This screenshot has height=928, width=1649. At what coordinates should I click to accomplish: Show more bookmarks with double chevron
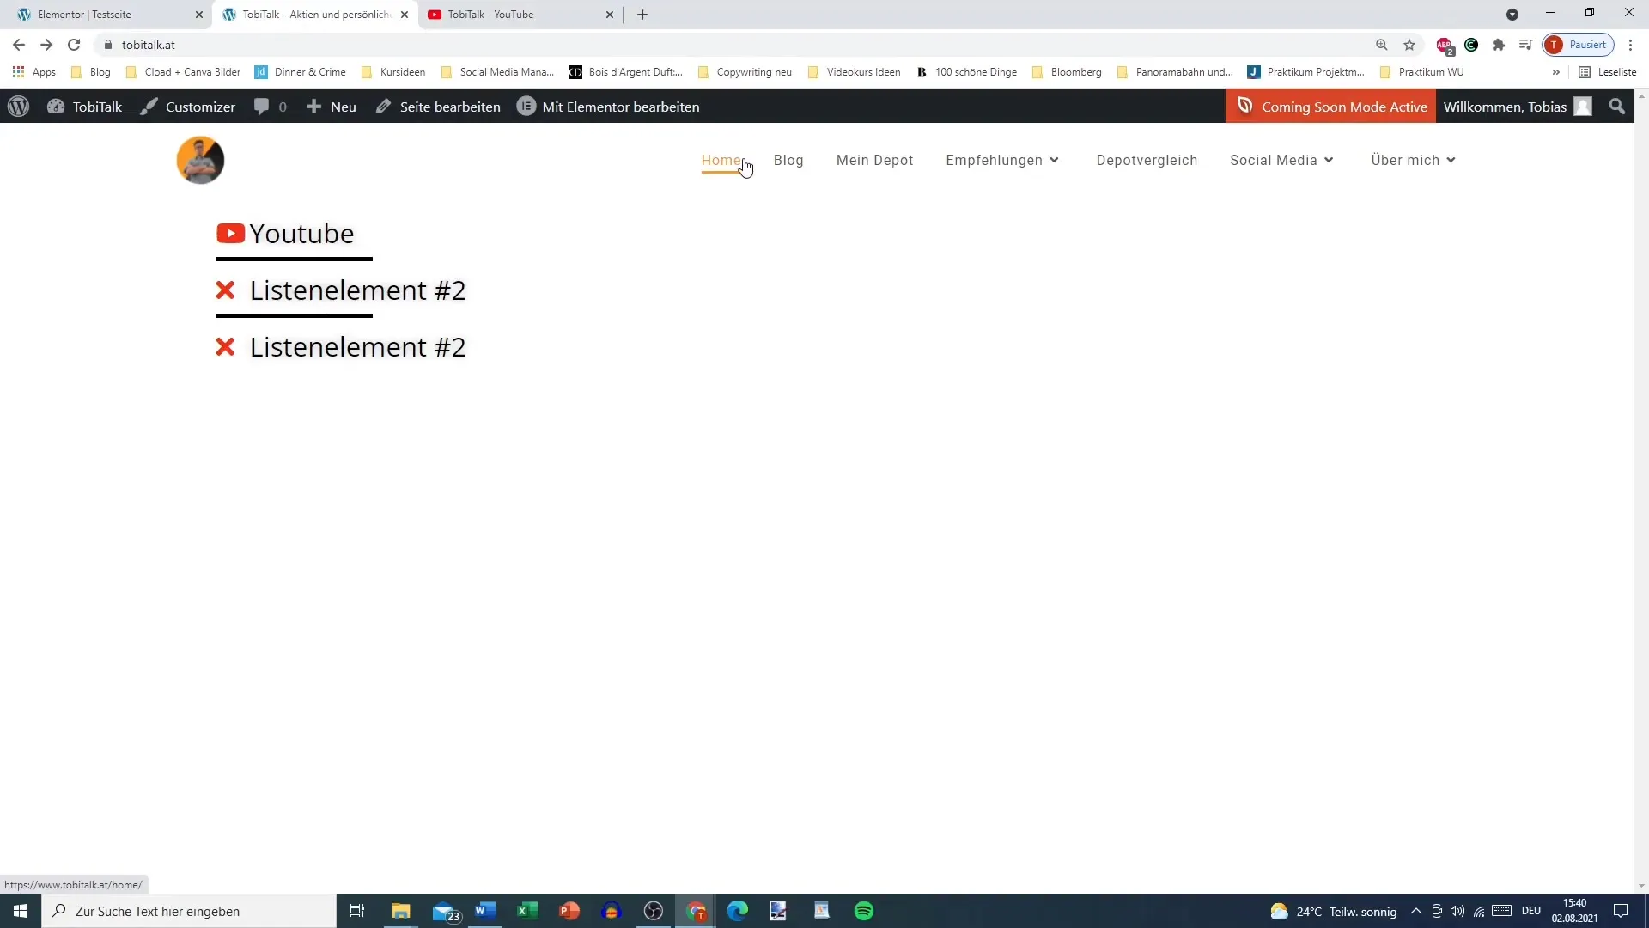pyautogui.click(x=1555, y=72)
